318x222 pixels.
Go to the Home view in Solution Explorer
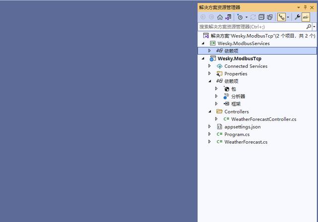click(220, 17)
